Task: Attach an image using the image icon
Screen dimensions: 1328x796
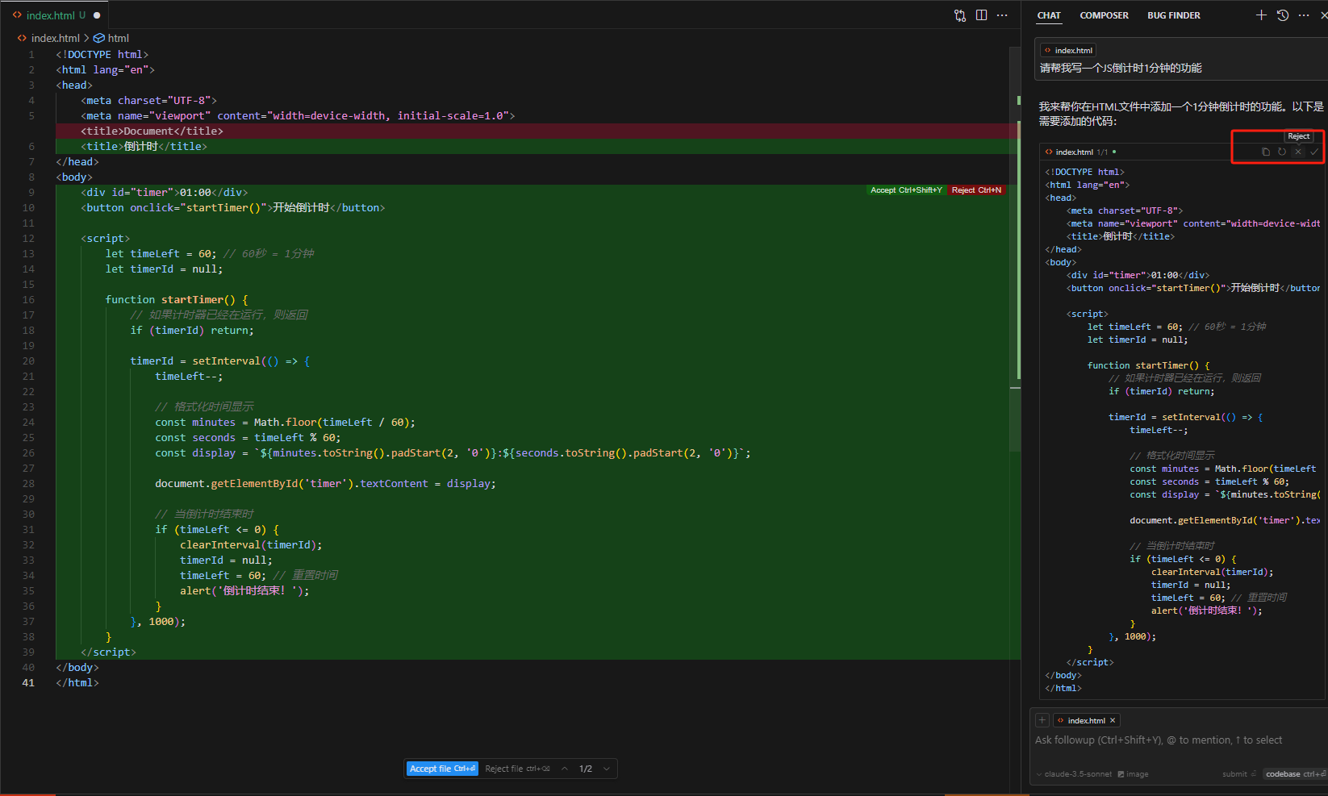Action: click(1133, 774)
